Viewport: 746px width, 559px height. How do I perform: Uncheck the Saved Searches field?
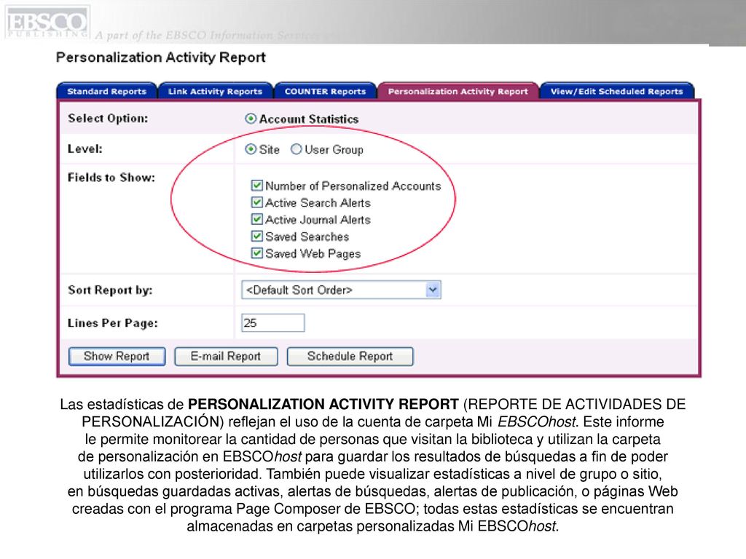pos(257,237)
